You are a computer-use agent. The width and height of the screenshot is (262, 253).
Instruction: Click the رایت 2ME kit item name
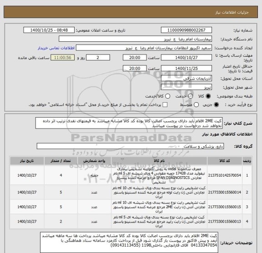(x=159, y=207)
